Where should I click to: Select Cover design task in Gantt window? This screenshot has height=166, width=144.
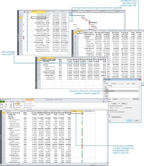(x=40, y=21)
